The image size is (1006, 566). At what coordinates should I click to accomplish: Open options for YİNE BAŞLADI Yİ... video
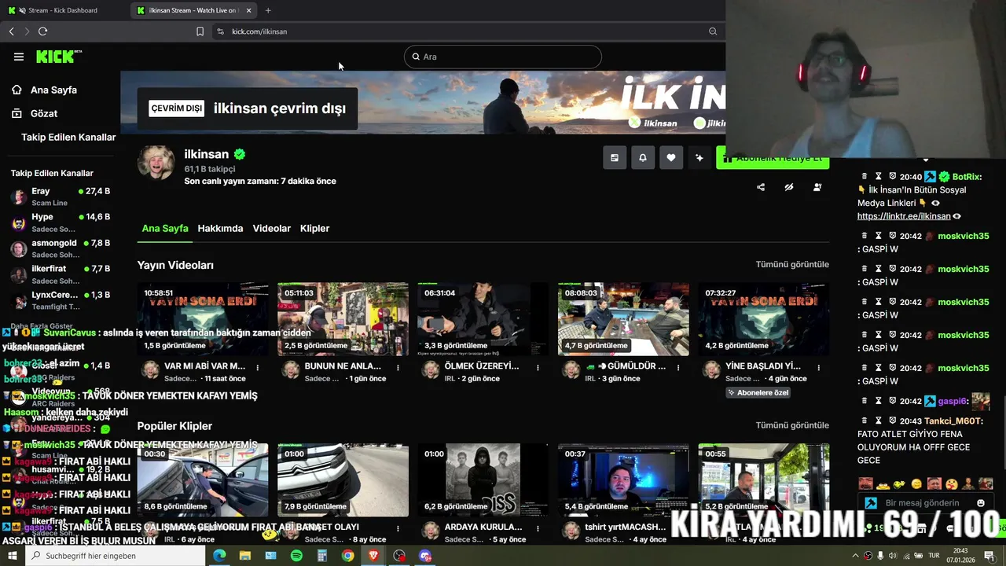pyautogui.click(x=819, y=367)
